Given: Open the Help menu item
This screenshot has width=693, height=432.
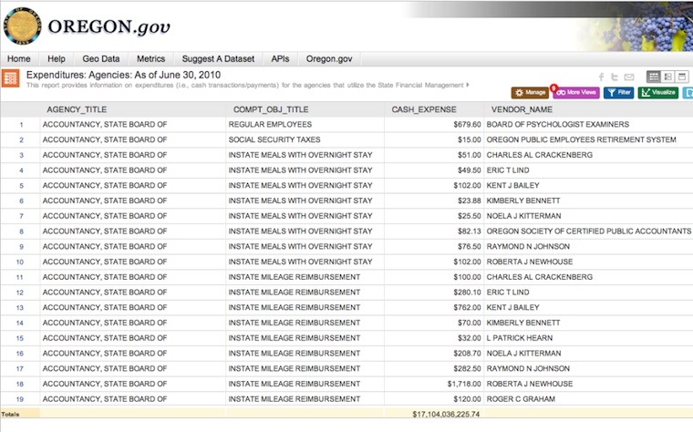Looking at the screenshot, I should click(x=57, y=58).
